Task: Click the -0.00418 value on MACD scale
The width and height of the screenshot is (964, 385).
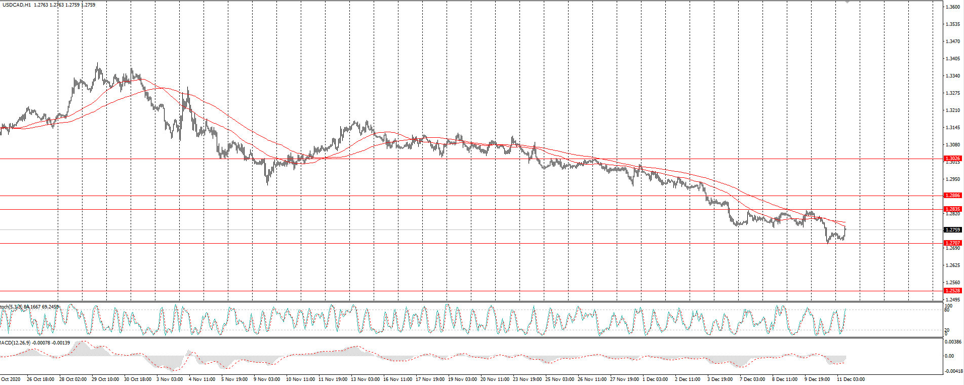Action: click(x=954, y=371)
